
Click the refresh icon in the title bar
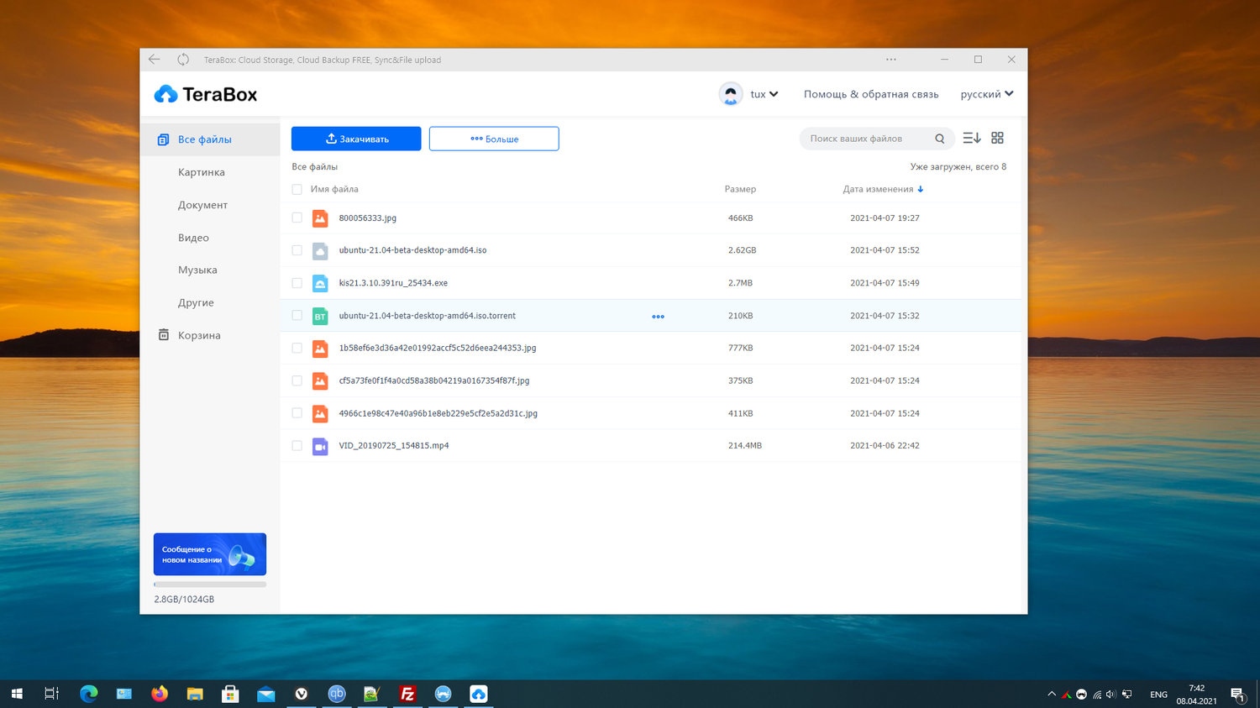(x=183, y=60)
